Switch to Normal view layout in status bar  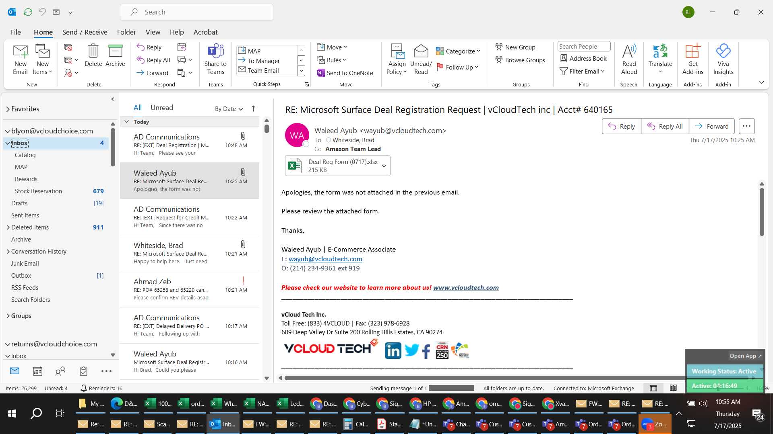(x=653, y=388)
